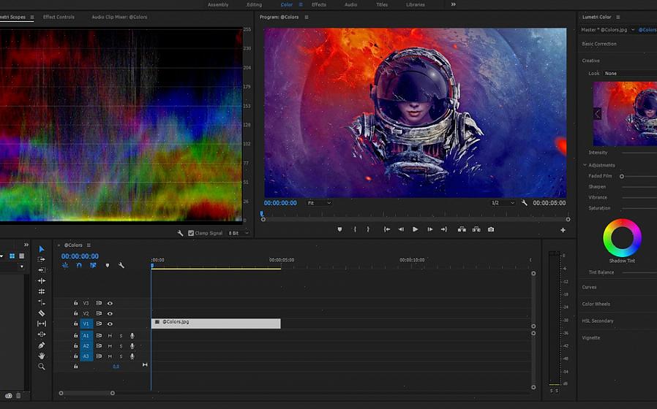Viewport: 657px width, 409px height.
Task: Select the Razor tool
Action: click(42, 313)
